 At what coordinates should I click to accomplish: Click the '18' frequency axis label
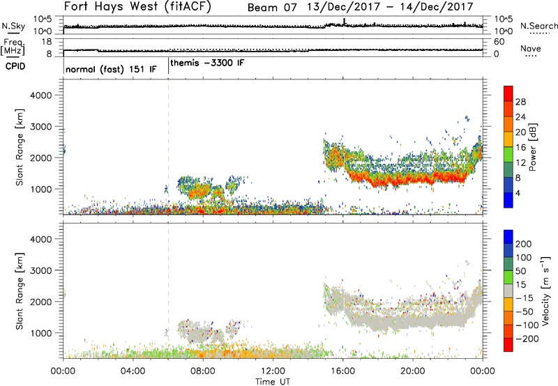47,42
